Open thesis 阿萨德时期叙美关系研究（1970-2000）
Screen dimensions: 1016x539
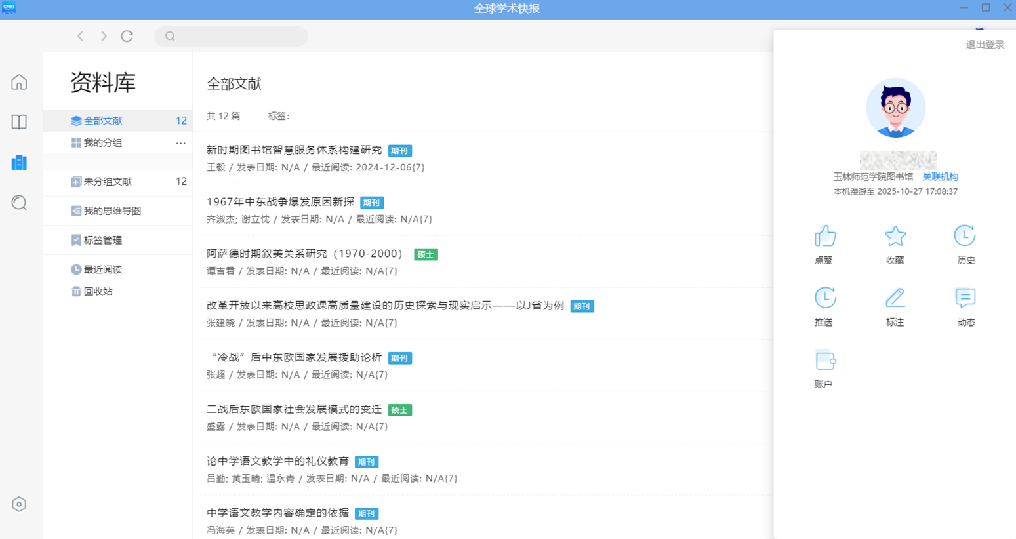pyautogui.click(x=307, y=254)
